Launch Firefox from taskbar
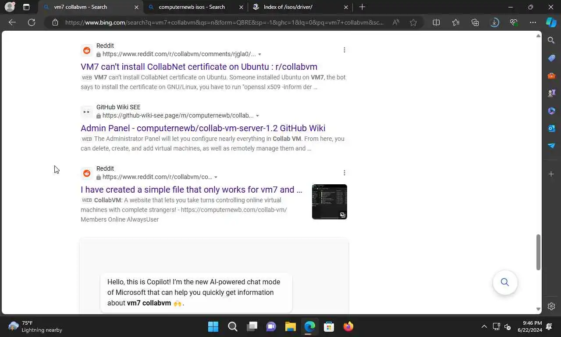This screenshot has height=337, width=561. (x=348, y=326)
